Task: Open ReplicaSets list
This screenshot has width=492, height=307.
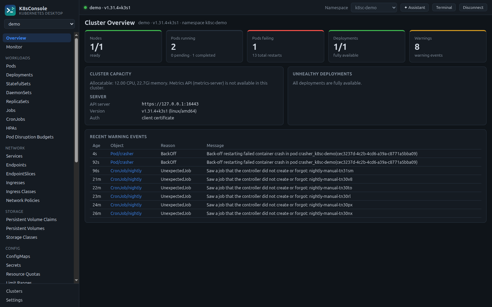Action: (x=37, y=101)
